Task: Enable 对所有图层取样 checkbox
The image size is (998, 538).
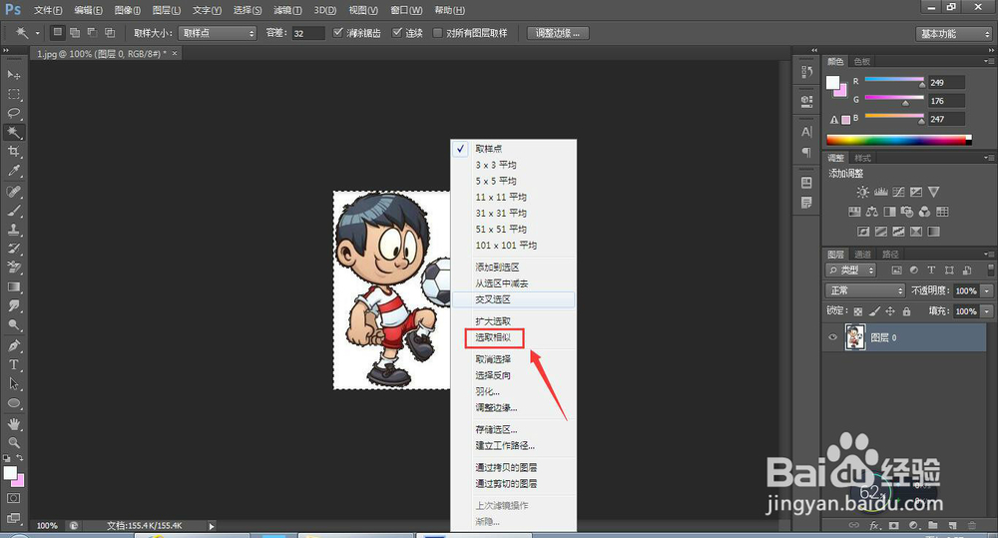Action: click(x=437, y=33)
